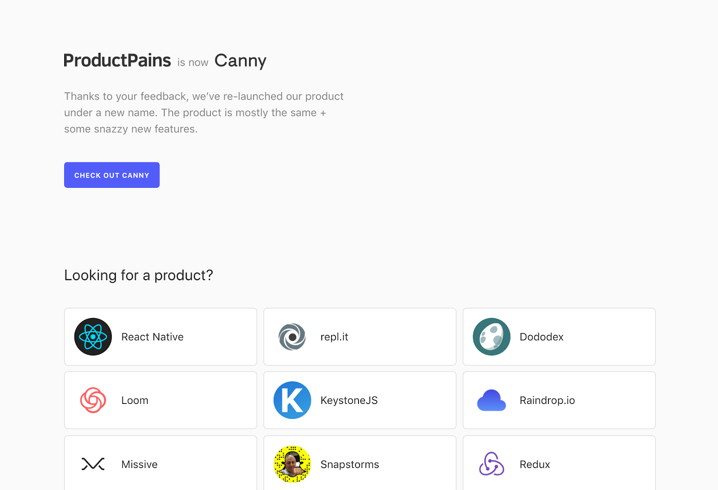The height and width of the screenshot is (490, 718).
Task: Click the 'Thanks to your feedback' paragraph
Action: pyautogui.click(x=204, y=113)
